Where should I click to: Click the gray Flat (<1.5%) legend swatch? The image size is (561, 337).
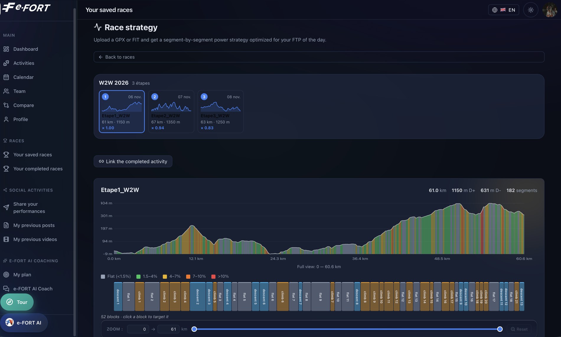(103, 277)
